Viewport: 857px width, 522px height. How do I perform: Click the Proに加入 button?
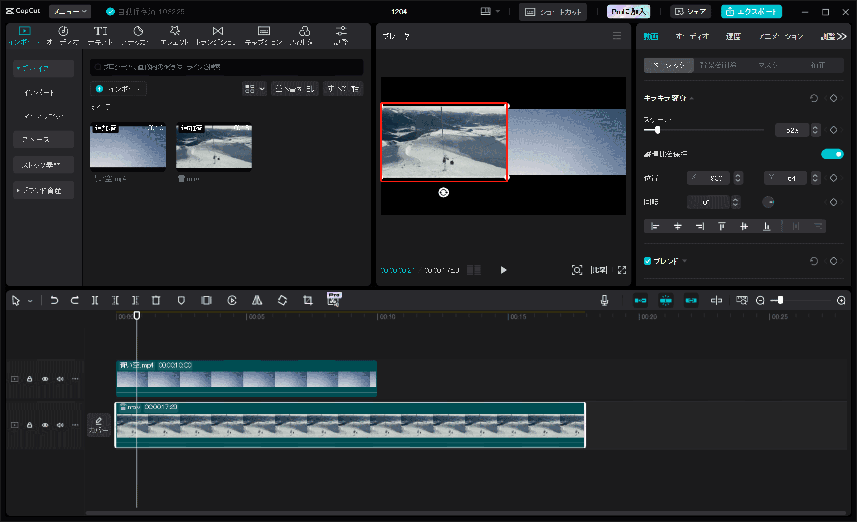point(628,11)
